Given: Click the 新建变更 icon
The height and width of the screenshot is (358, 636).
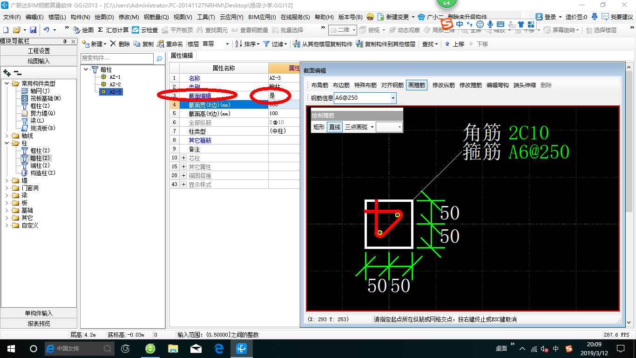Looking at the screenshot, I should (381, 17).
